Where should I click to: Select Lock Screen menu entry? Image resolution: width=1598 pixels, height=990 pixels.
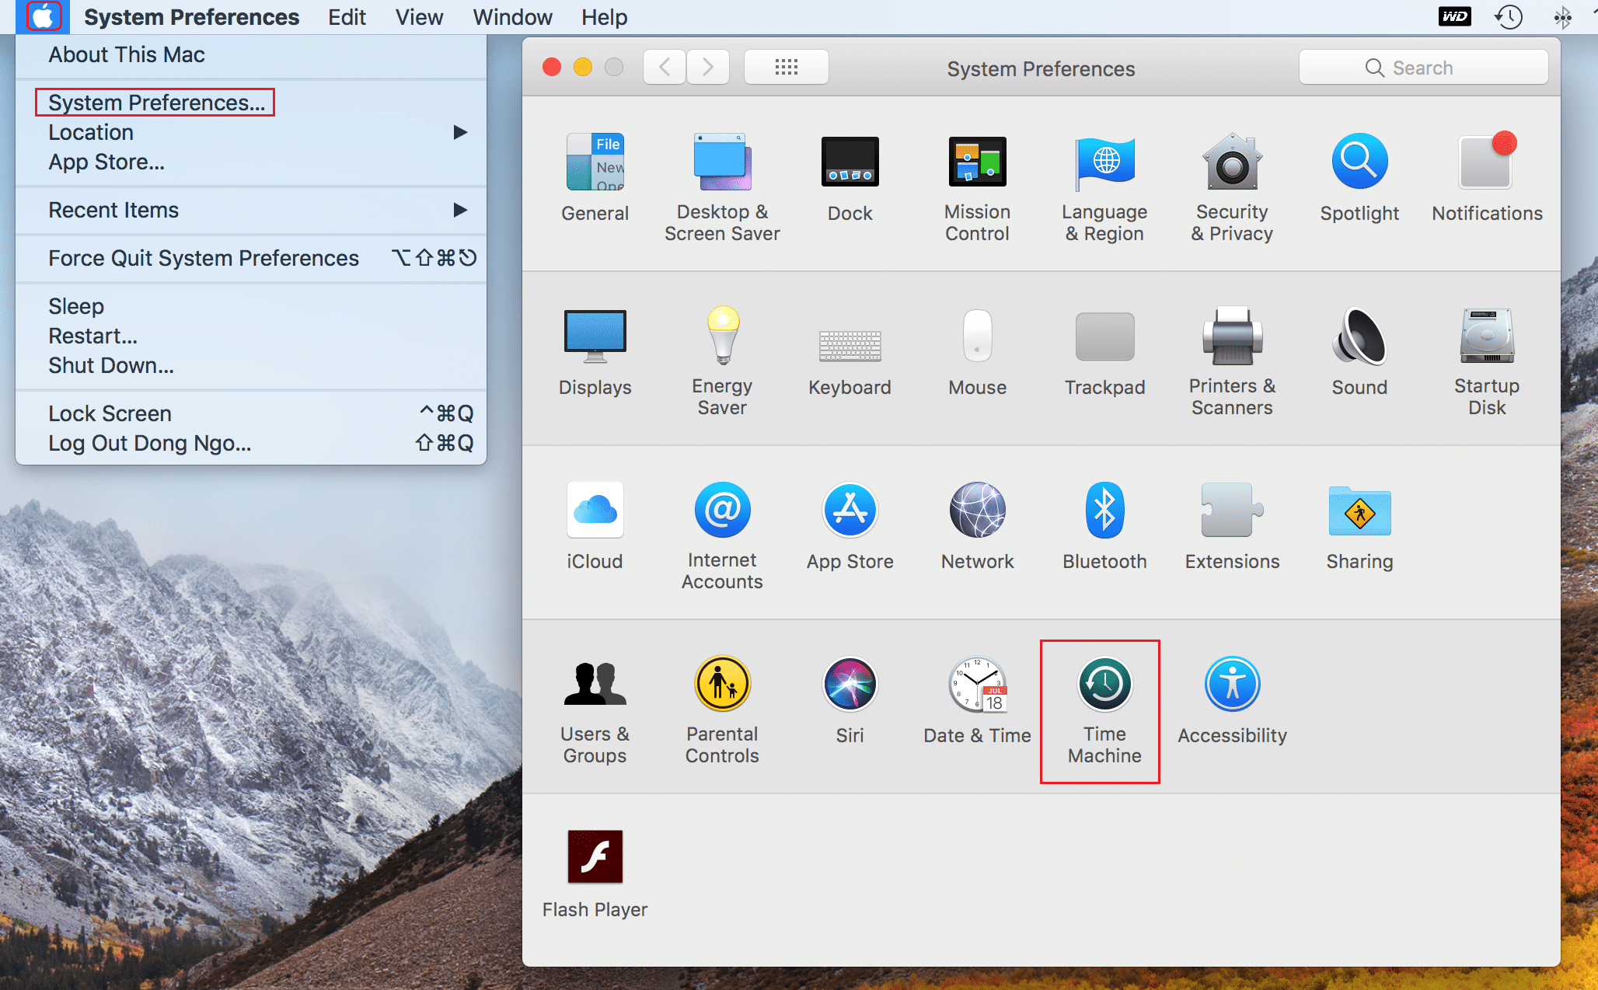(110, 413)
